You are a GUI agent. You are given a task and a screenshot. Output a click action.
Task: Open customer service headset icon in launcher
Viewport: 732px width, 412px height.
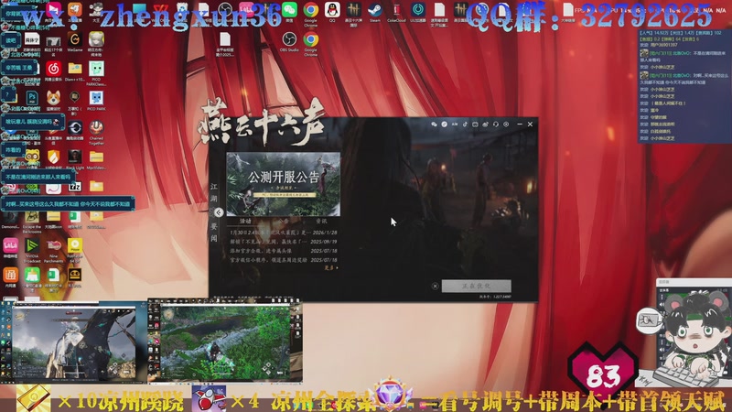(x=496, y=125)
